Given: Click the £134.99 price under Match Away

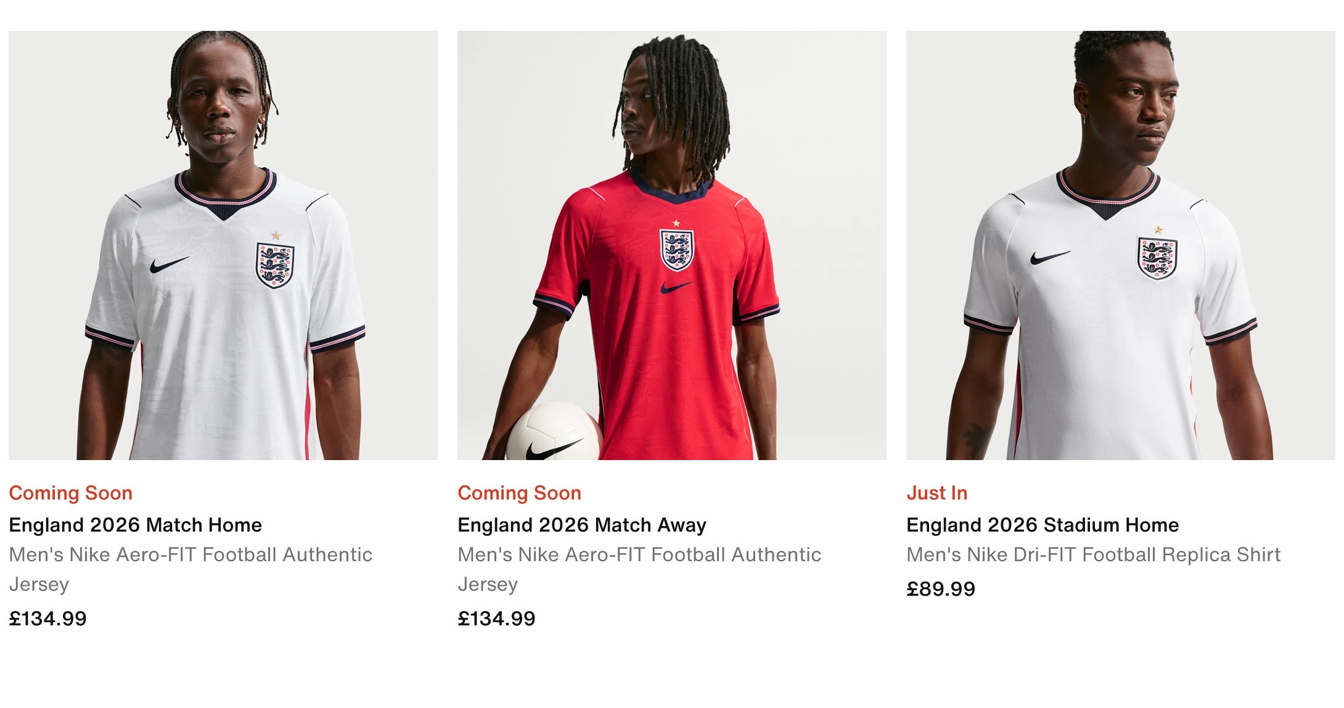Looking at the screenshot, I should point(496,619).
